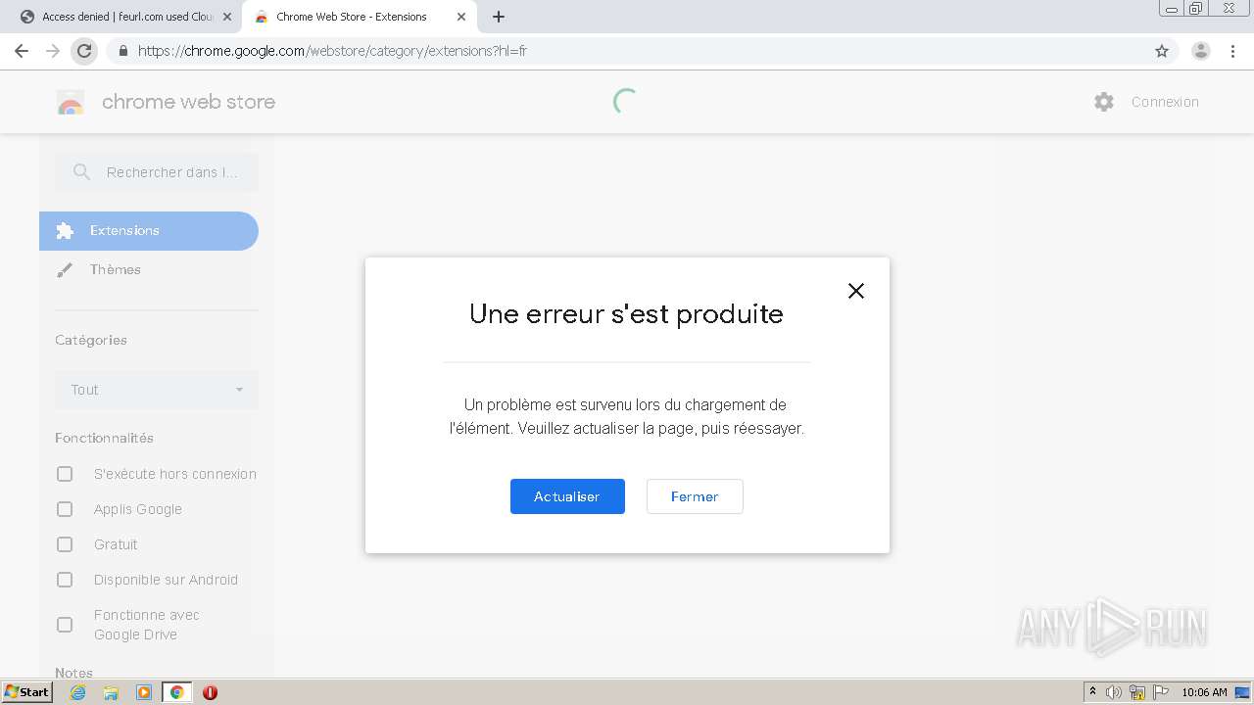Screen dimensions: 1254x705
Task: Click the Opera taskbar icon
Action: 210,692
